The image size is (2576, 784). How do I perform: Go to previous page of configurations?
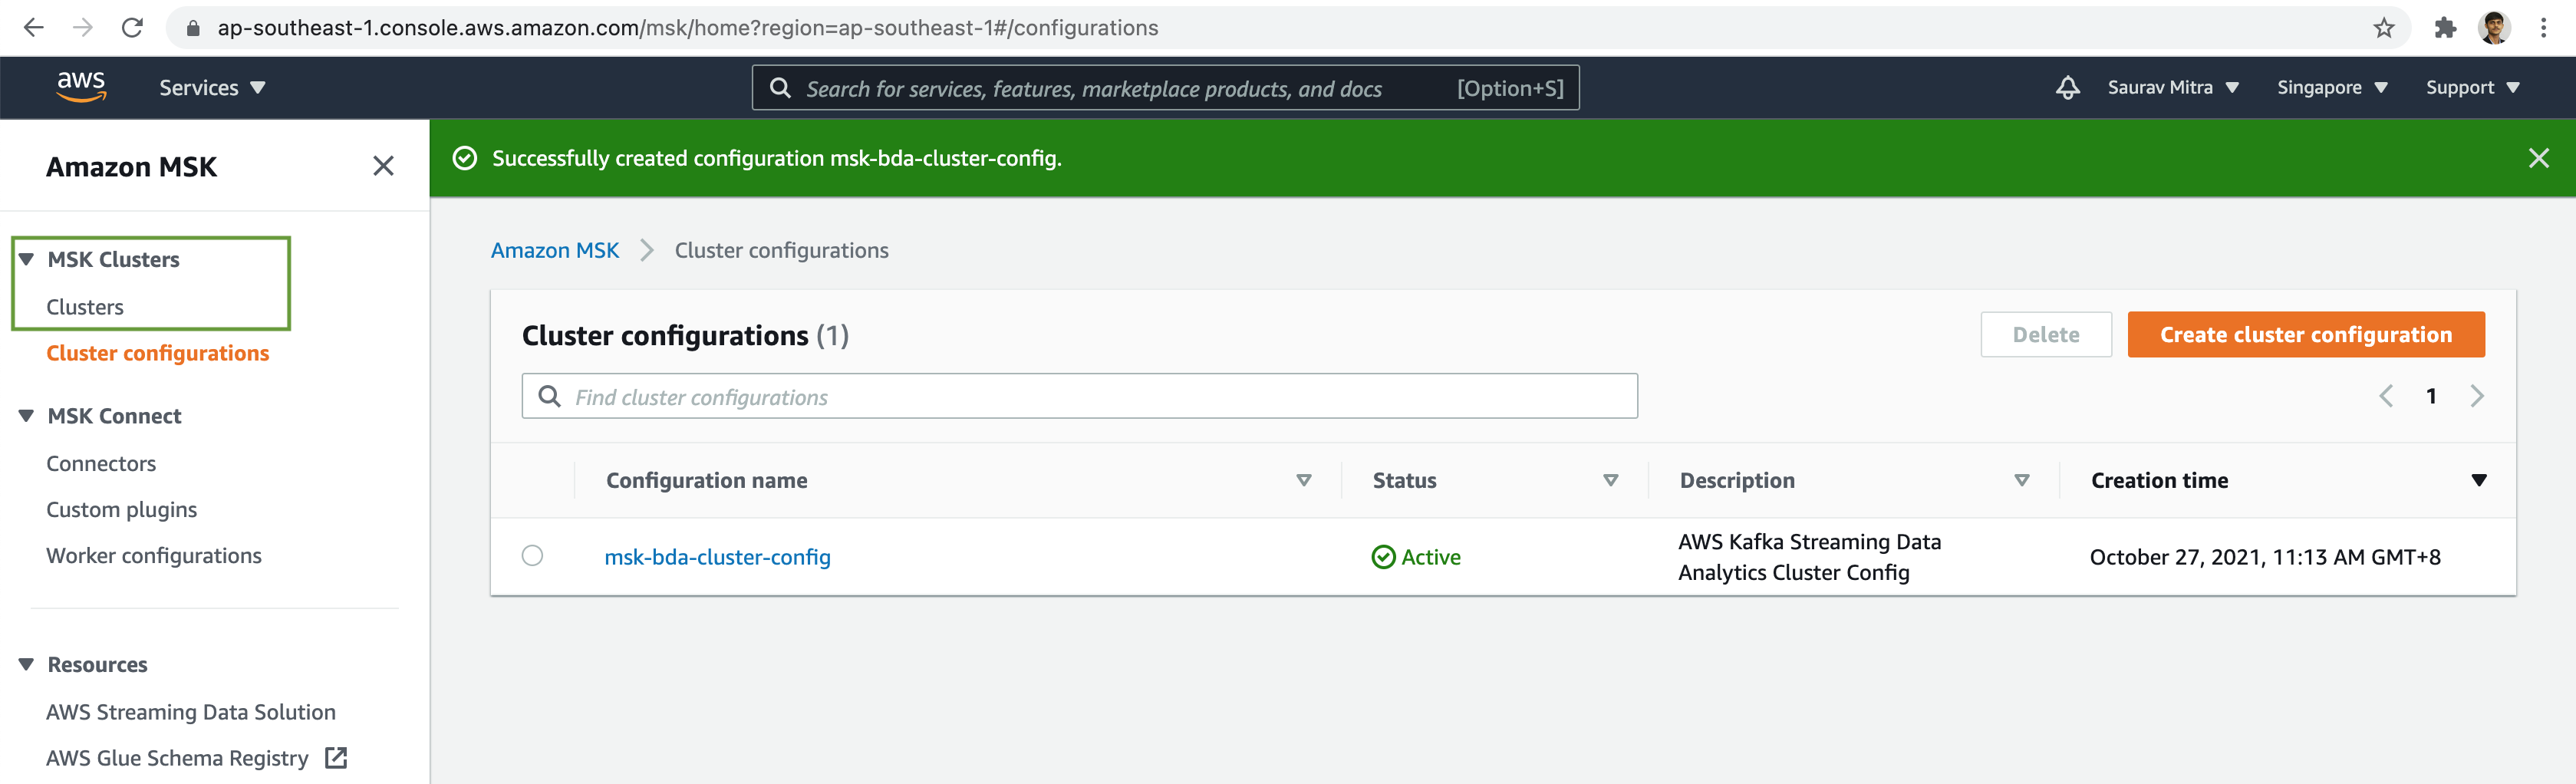pyautogui.click(x=2386, y=396)
